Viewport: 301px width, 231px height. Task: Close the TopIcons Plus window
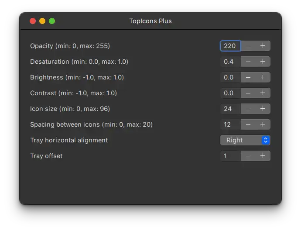tap(33, 21)
